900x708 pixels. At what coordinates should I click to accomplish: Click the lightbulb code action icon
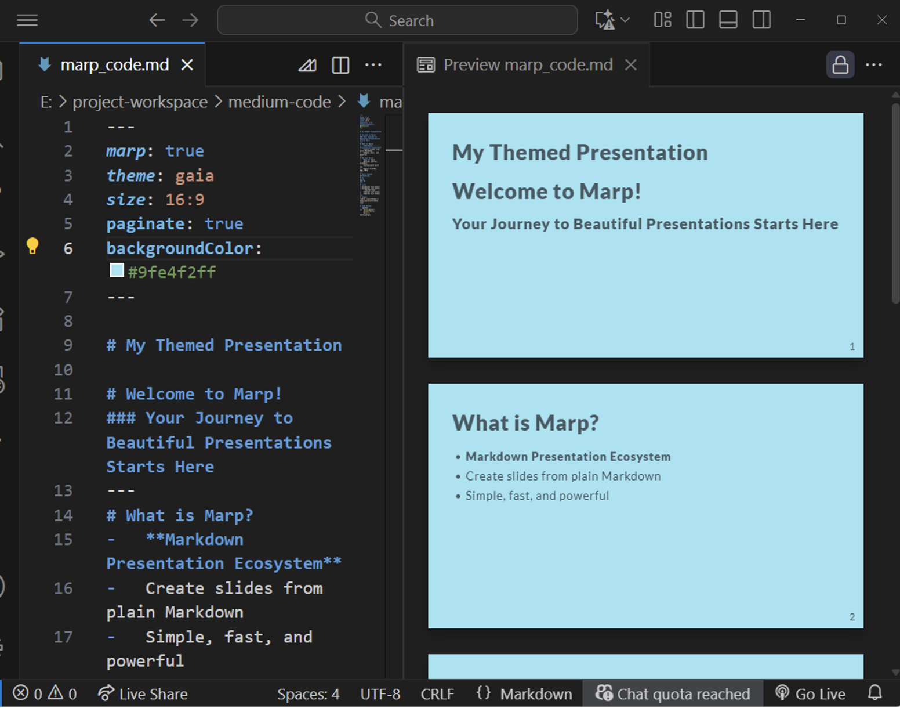coord(32,246)
